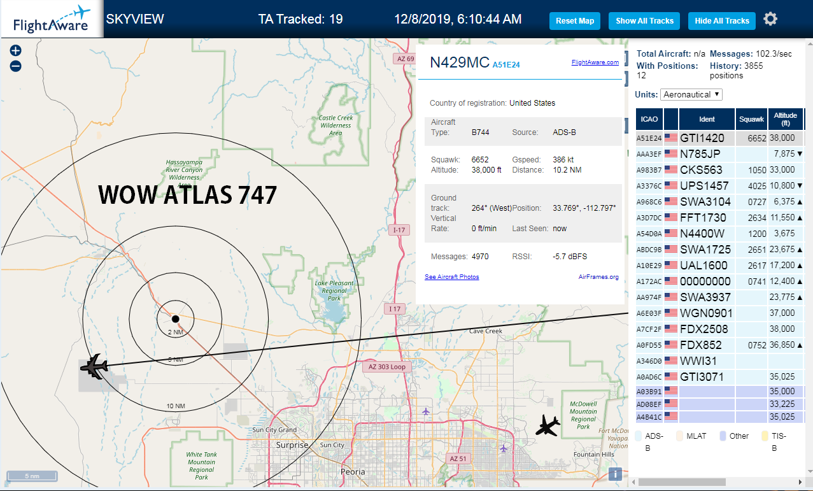Click the TIS-B legend color swatch
Image resolution: width=813 pixels, height=491 pixels.
click(765, 436)
